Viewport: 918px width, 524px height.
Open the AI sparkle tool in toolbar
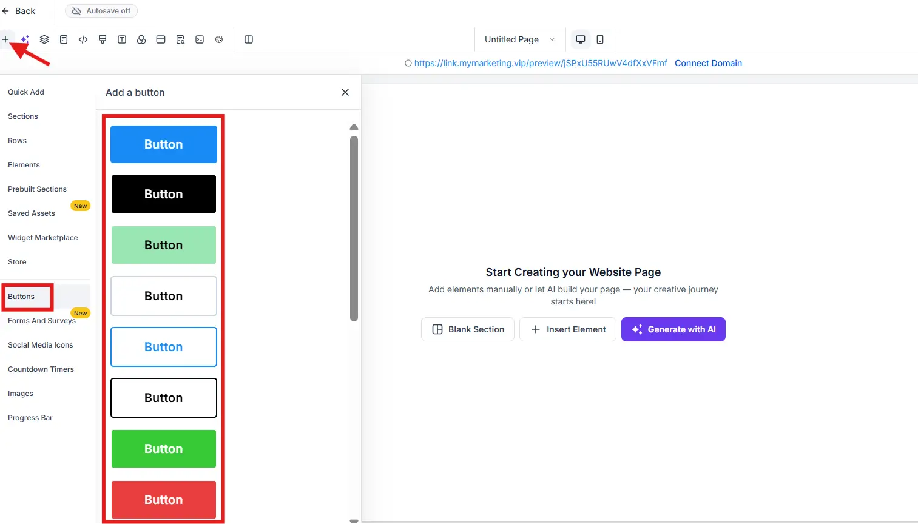coord(25,39)
